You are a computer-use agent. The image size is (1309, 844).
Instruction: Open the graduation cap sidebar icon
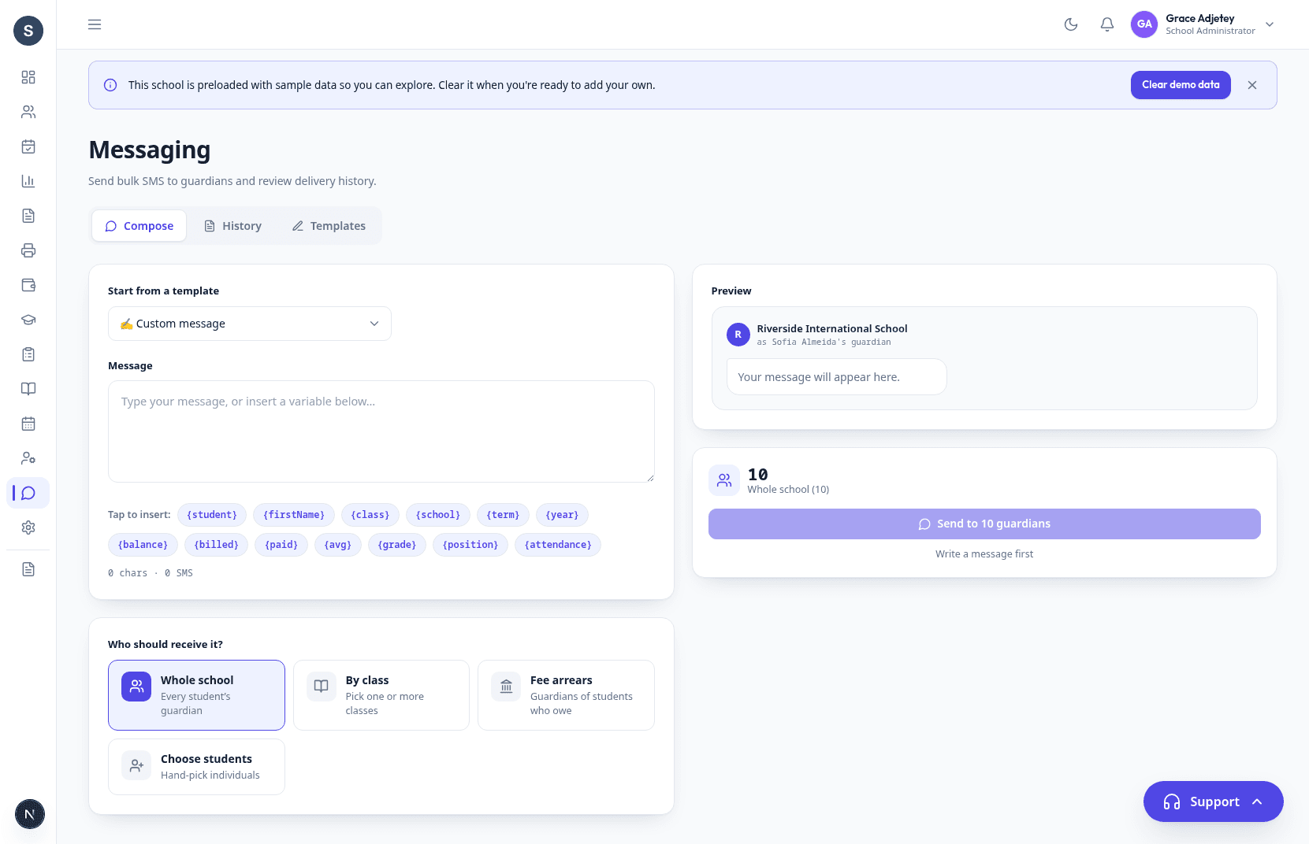click(28, 320)
